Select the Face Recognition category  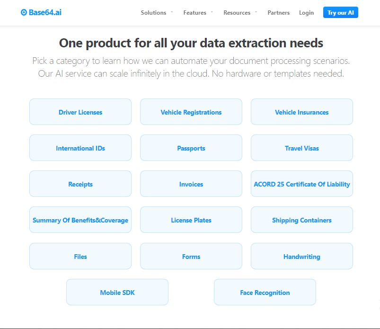pos(265,292)
